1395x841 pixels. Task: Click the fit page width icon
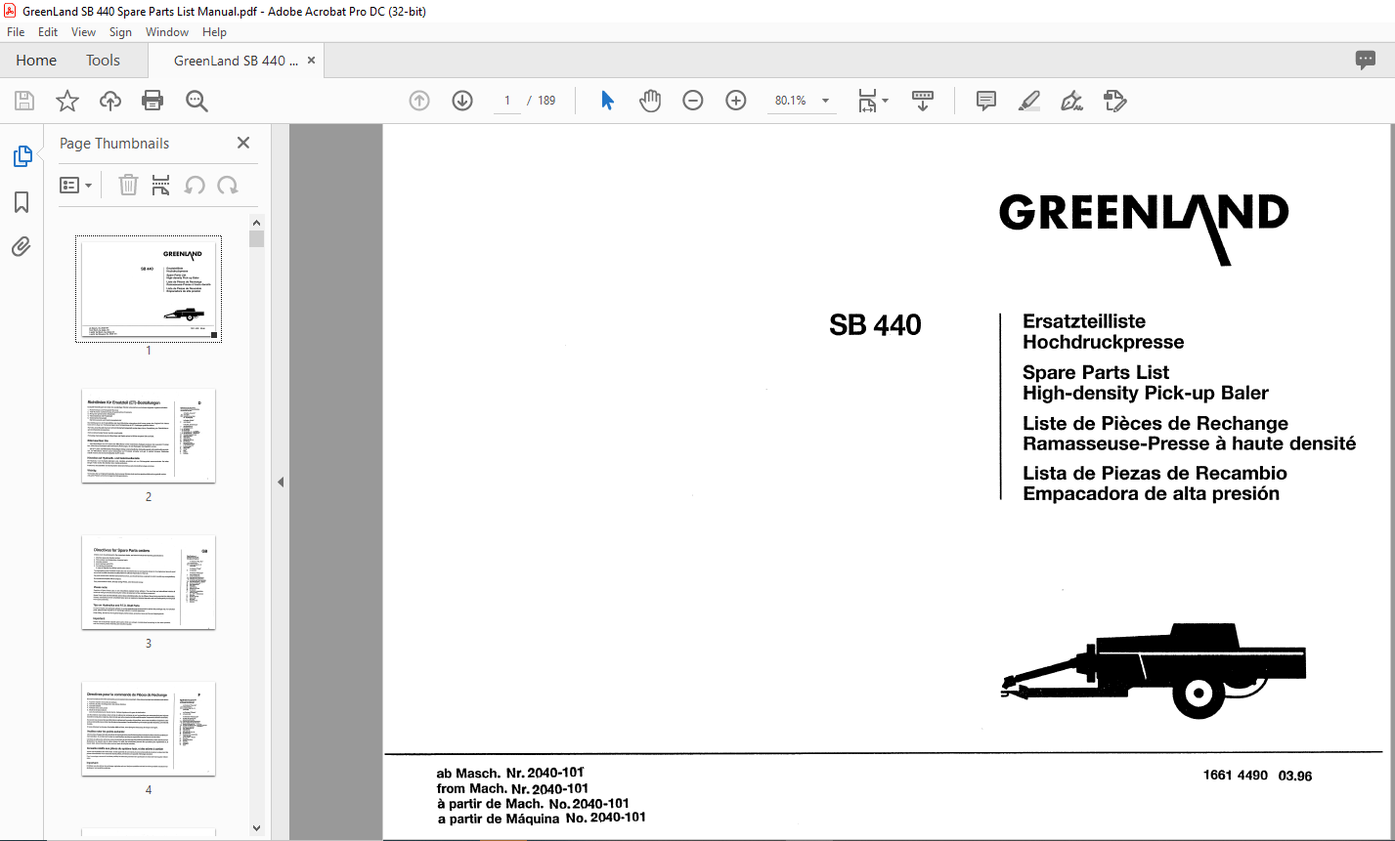point(867,101)
